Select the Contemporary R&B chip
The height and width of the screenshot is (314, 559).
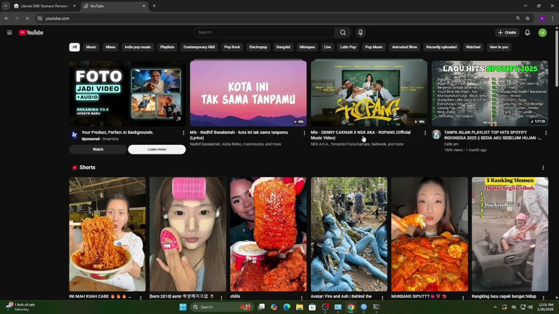(x=199, y=47)
